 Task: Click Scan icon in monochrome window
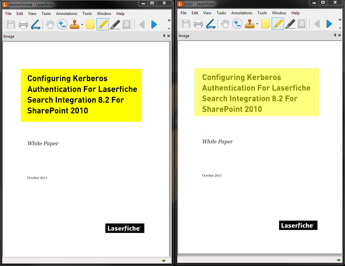(35, 24)
